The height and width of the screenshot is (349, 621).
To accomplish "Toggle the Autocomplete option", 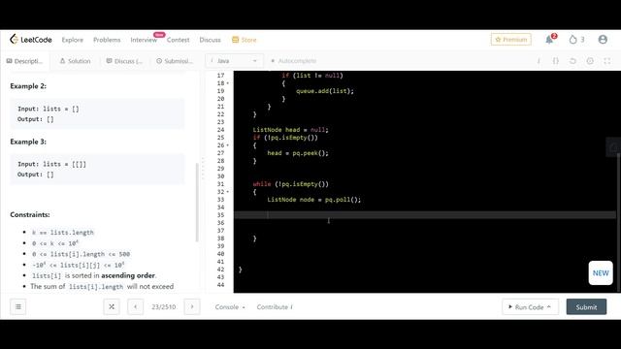I will 293,61.
